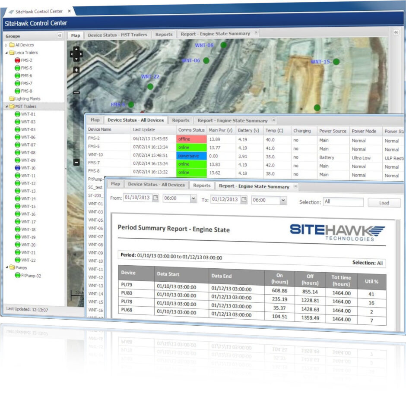Click the Selection input field
This screenshot has height=396, width=406.
343,202
